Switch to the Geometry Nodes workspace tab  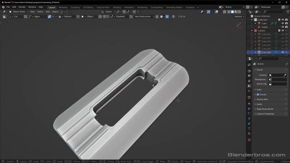174,7
